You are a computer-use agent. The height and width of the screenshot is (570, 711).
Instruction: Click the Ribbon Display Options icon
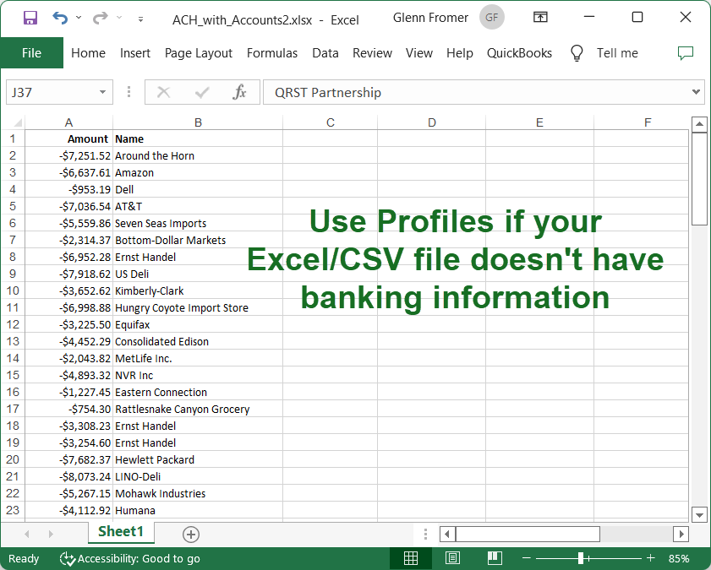[540, 18]
